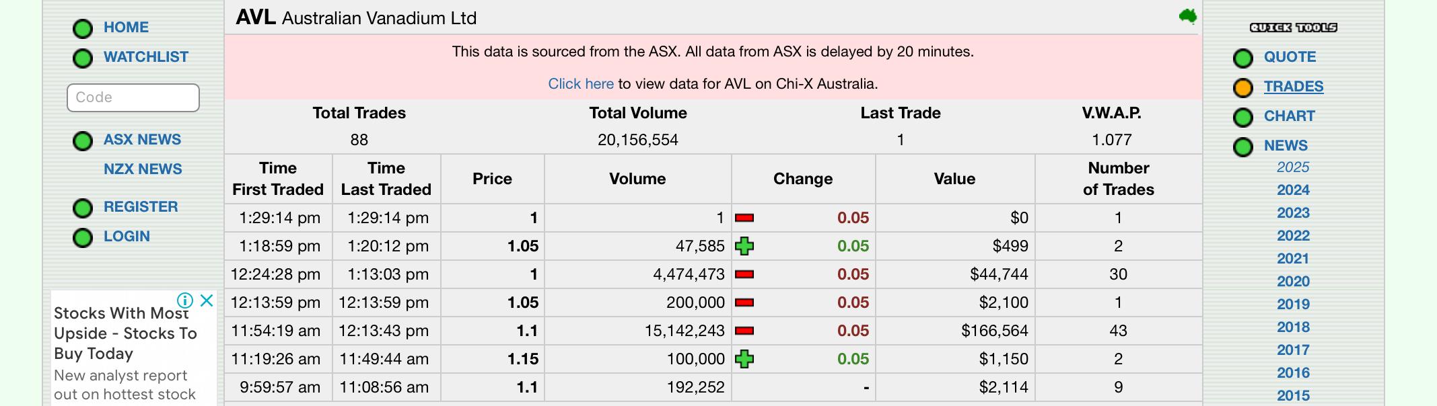The image size is (1437, 406).
Task: Open the REGISTER page
Action: 141,207
